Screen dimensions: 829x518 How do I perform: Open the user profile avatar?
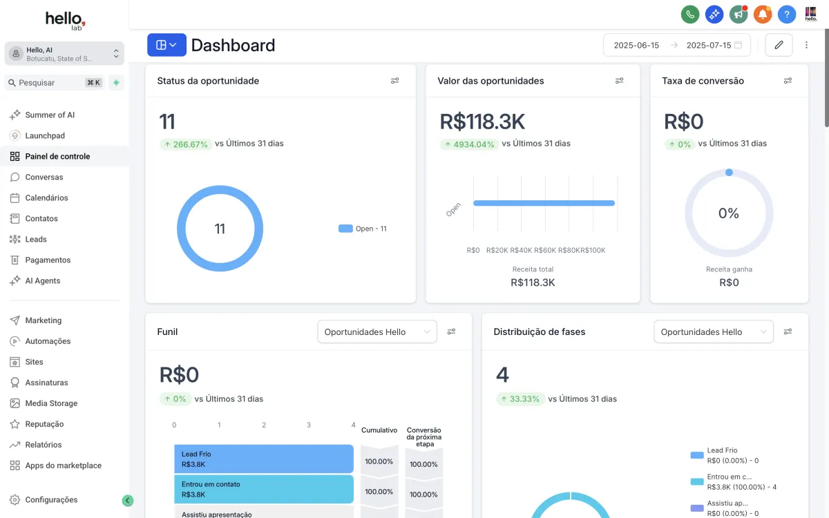(x=811, y=14)
